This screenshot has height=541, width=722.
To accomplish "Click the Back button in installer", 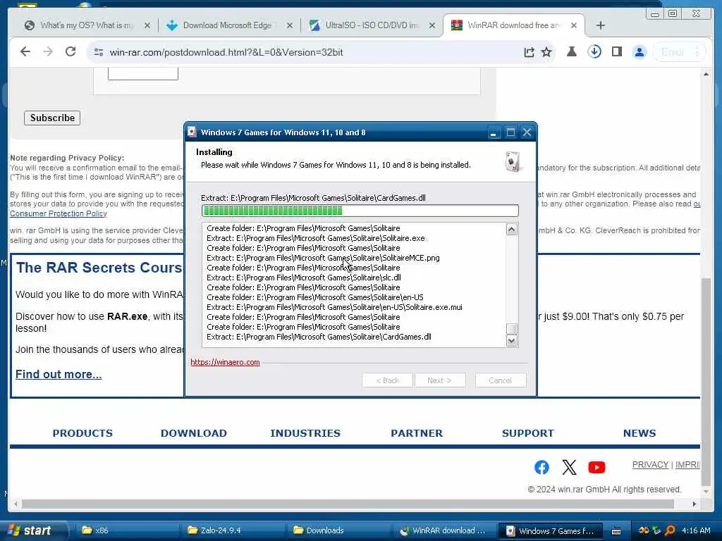I will [x=387, y=380].
